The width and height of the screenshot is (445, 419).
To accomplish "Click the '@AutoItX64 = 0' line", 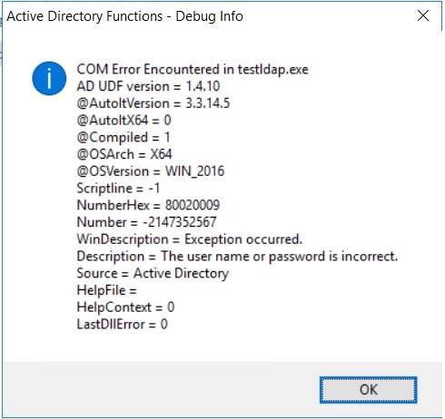I will coord(124,121).
